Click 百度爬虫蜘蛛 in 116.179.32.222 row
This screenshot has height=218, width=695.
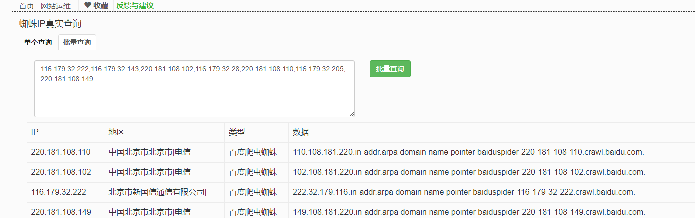click(x=253, y=192)
